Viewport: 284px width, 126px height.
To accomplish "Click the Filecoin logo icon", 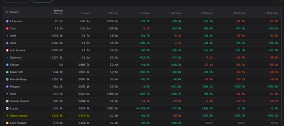I will (7, 65).
